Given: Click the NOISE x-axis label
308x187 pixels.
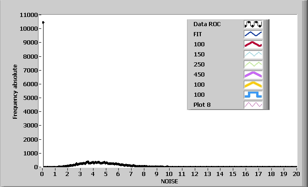Looking at the screenshot, I should [x=169, y=181].
